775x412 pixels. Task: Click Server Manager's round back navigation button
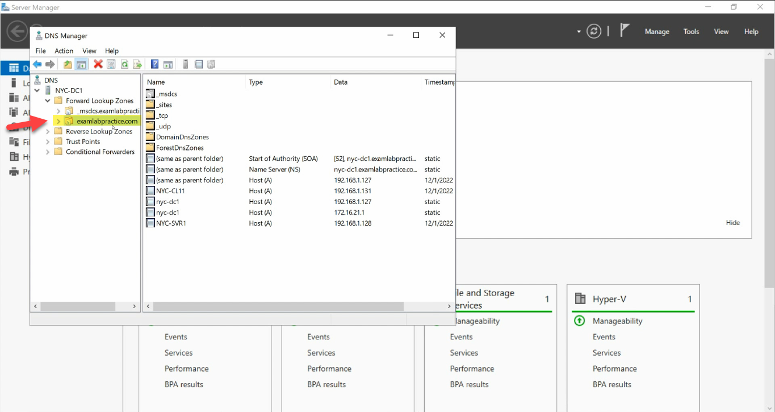tap(17, 31)
